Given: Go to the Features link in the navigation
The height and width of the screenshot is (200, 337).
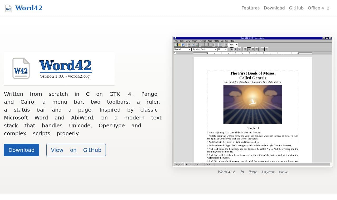Looking at the screenshot, I should point(251,8).
